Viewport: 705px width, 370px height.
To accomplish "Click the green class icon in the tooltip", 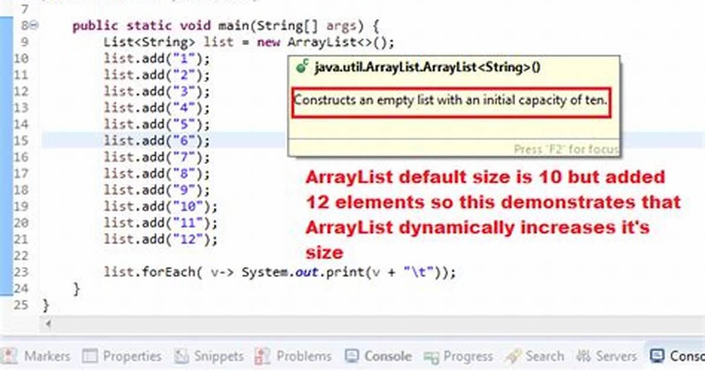I will point(302,67).
